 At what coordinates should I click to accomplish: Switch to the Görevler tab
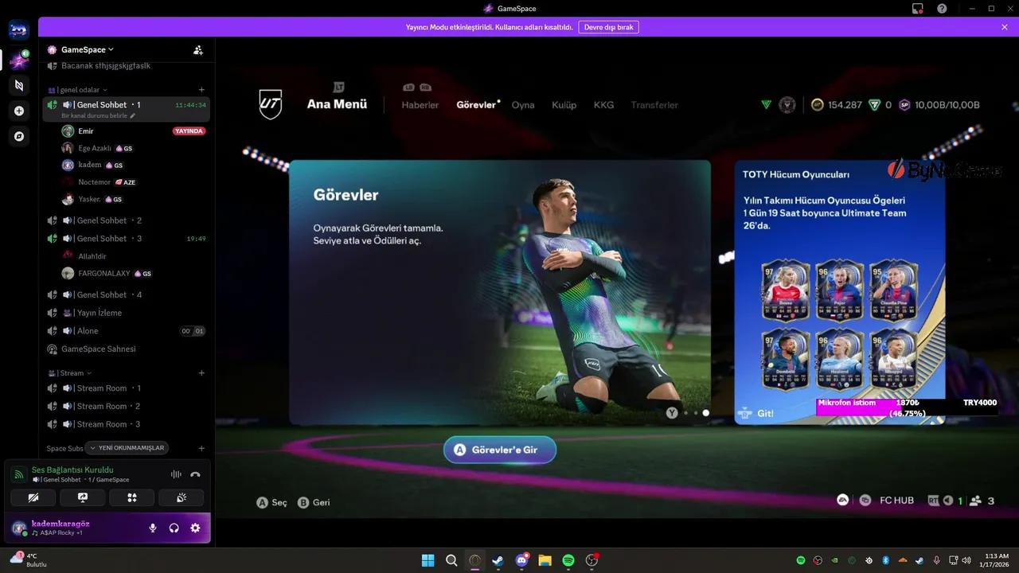476,105
